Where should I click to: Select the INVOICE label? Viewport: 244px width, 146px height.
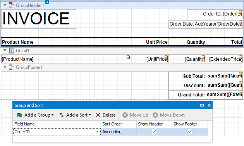click(x=39, y=19)
